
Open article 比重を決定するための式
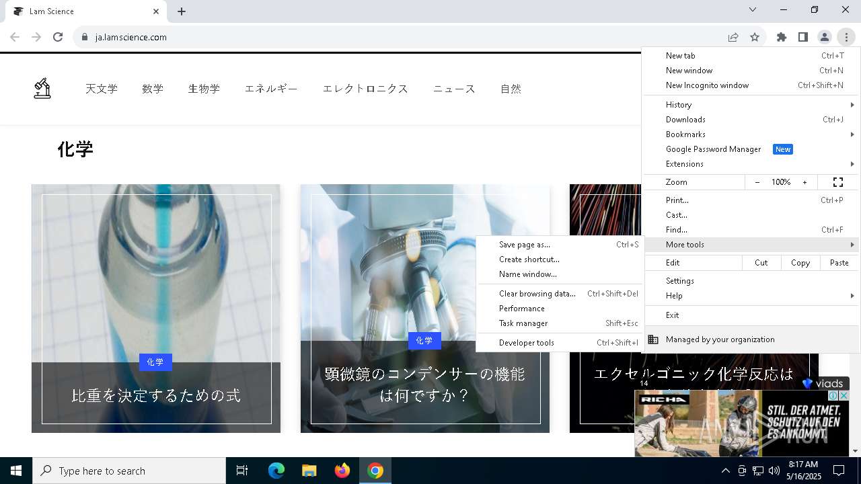pyautogui.click(x=156, y=395)
